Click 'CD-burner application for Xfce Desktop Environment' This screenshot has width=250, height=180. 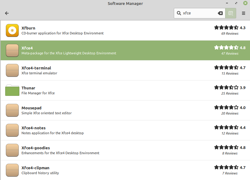tap(63, 33)
